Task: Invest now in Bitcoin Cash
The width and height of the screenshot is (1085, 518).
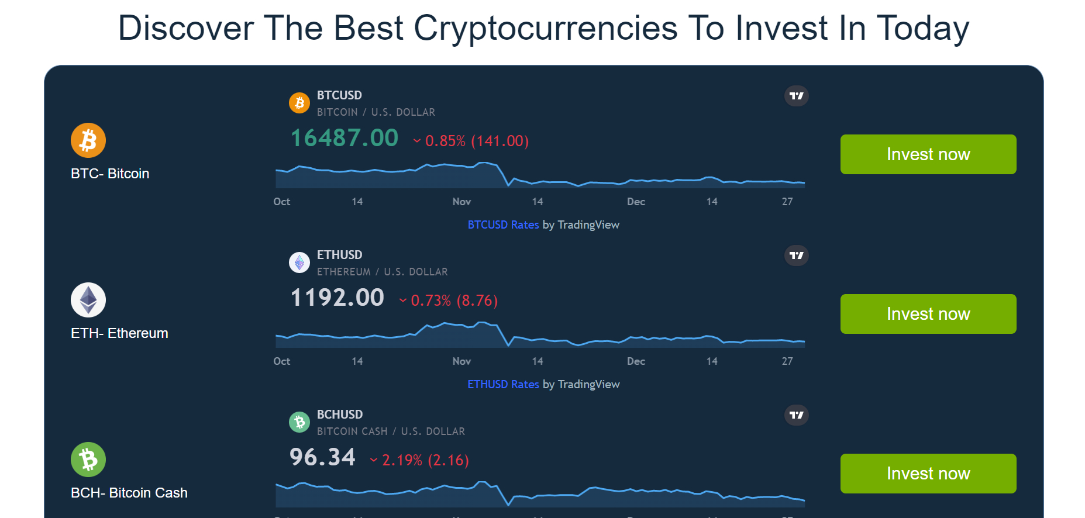Action: pyautogui.click(x=928, y=474)
